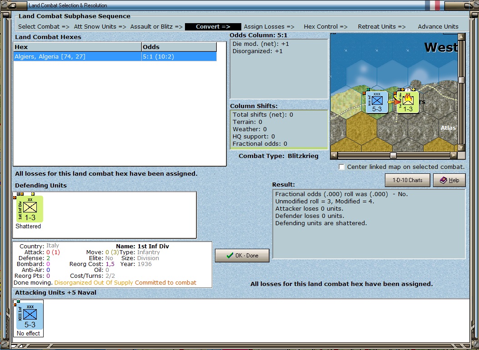Click the Retreat Units subphase step
This screenshot has height=350, width=479.
[382, 26]
